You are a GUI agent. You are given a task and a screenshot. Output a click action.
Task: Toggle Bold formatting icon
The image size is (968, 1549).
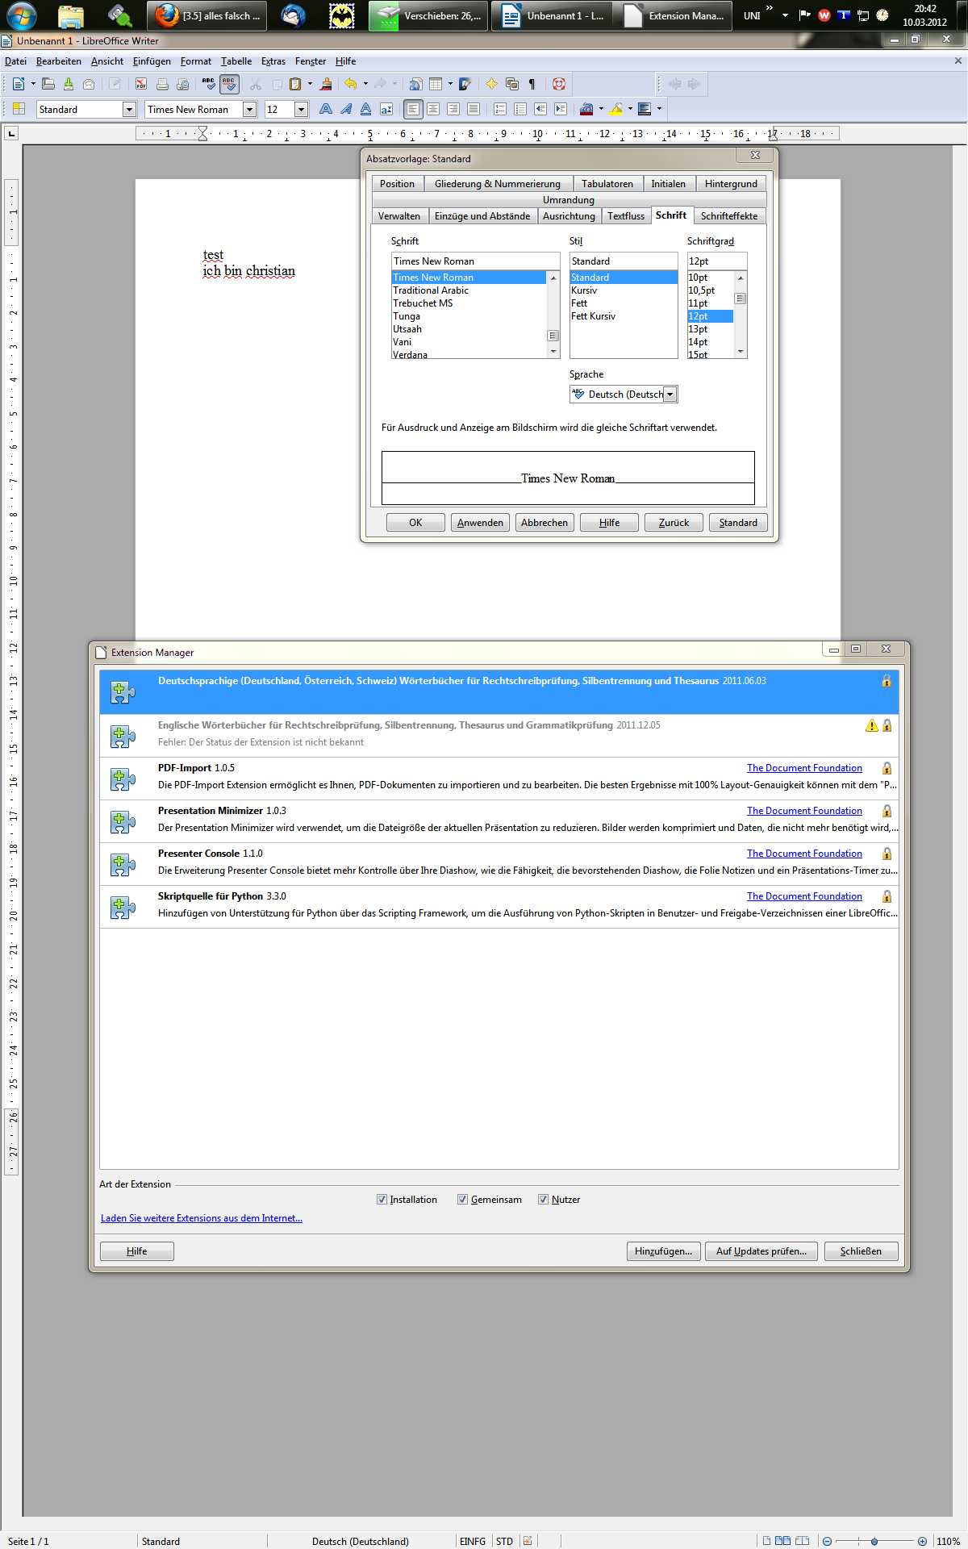326,109
